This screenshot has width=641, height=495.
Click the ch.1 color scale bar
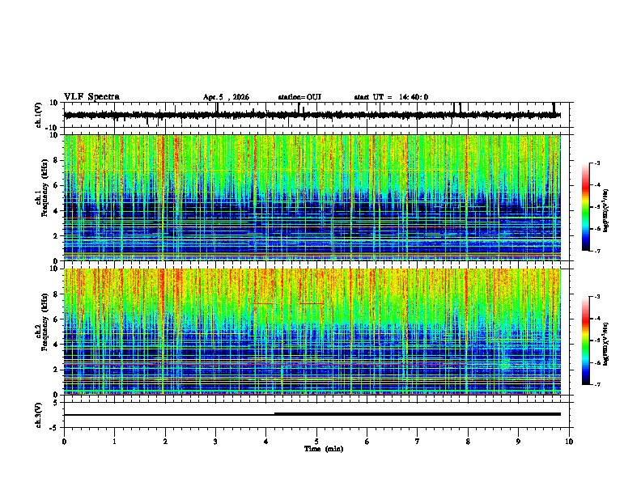585,207
